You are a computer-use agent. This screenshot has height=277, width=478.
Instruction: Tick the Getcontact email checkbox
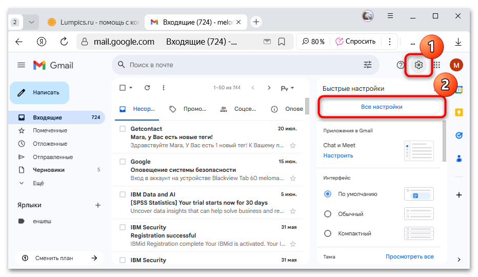[123, 129]
